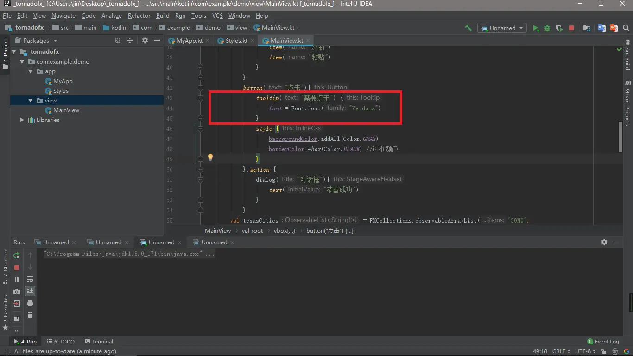
Task: Restore layout icon in Run panel
Action: click(17, 319)
